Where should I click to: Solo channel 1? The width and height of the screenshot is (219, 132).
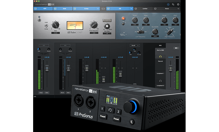[x=47, y=93]
